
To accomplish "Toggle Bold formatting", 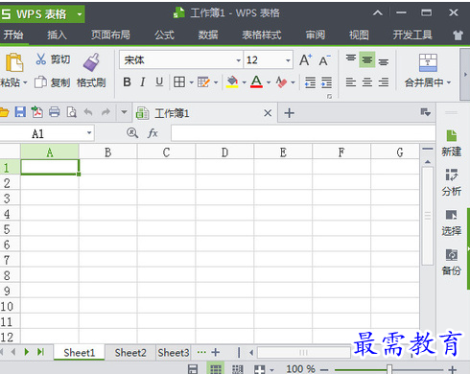I will tap(127, 82).
